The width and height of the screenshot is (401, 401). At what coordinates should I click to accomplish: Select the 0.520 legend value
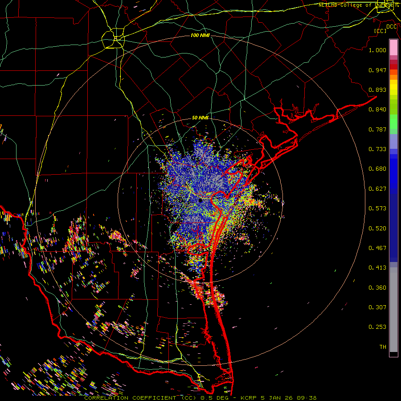(x=377, y=229)
